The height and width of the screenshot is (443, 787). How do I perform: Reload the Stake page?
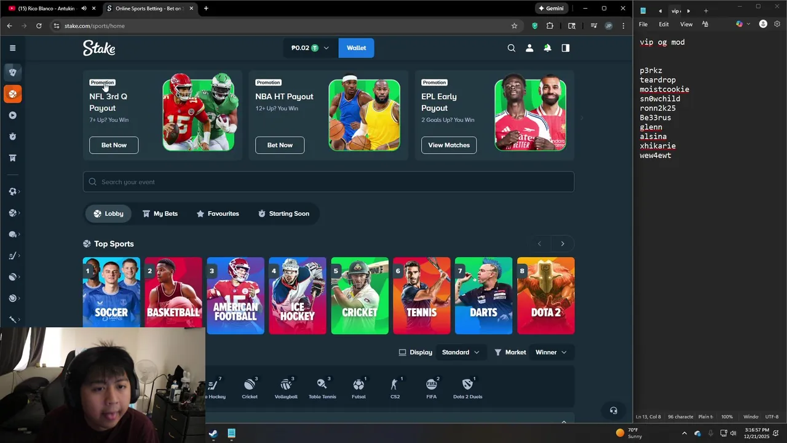[39, 26]
